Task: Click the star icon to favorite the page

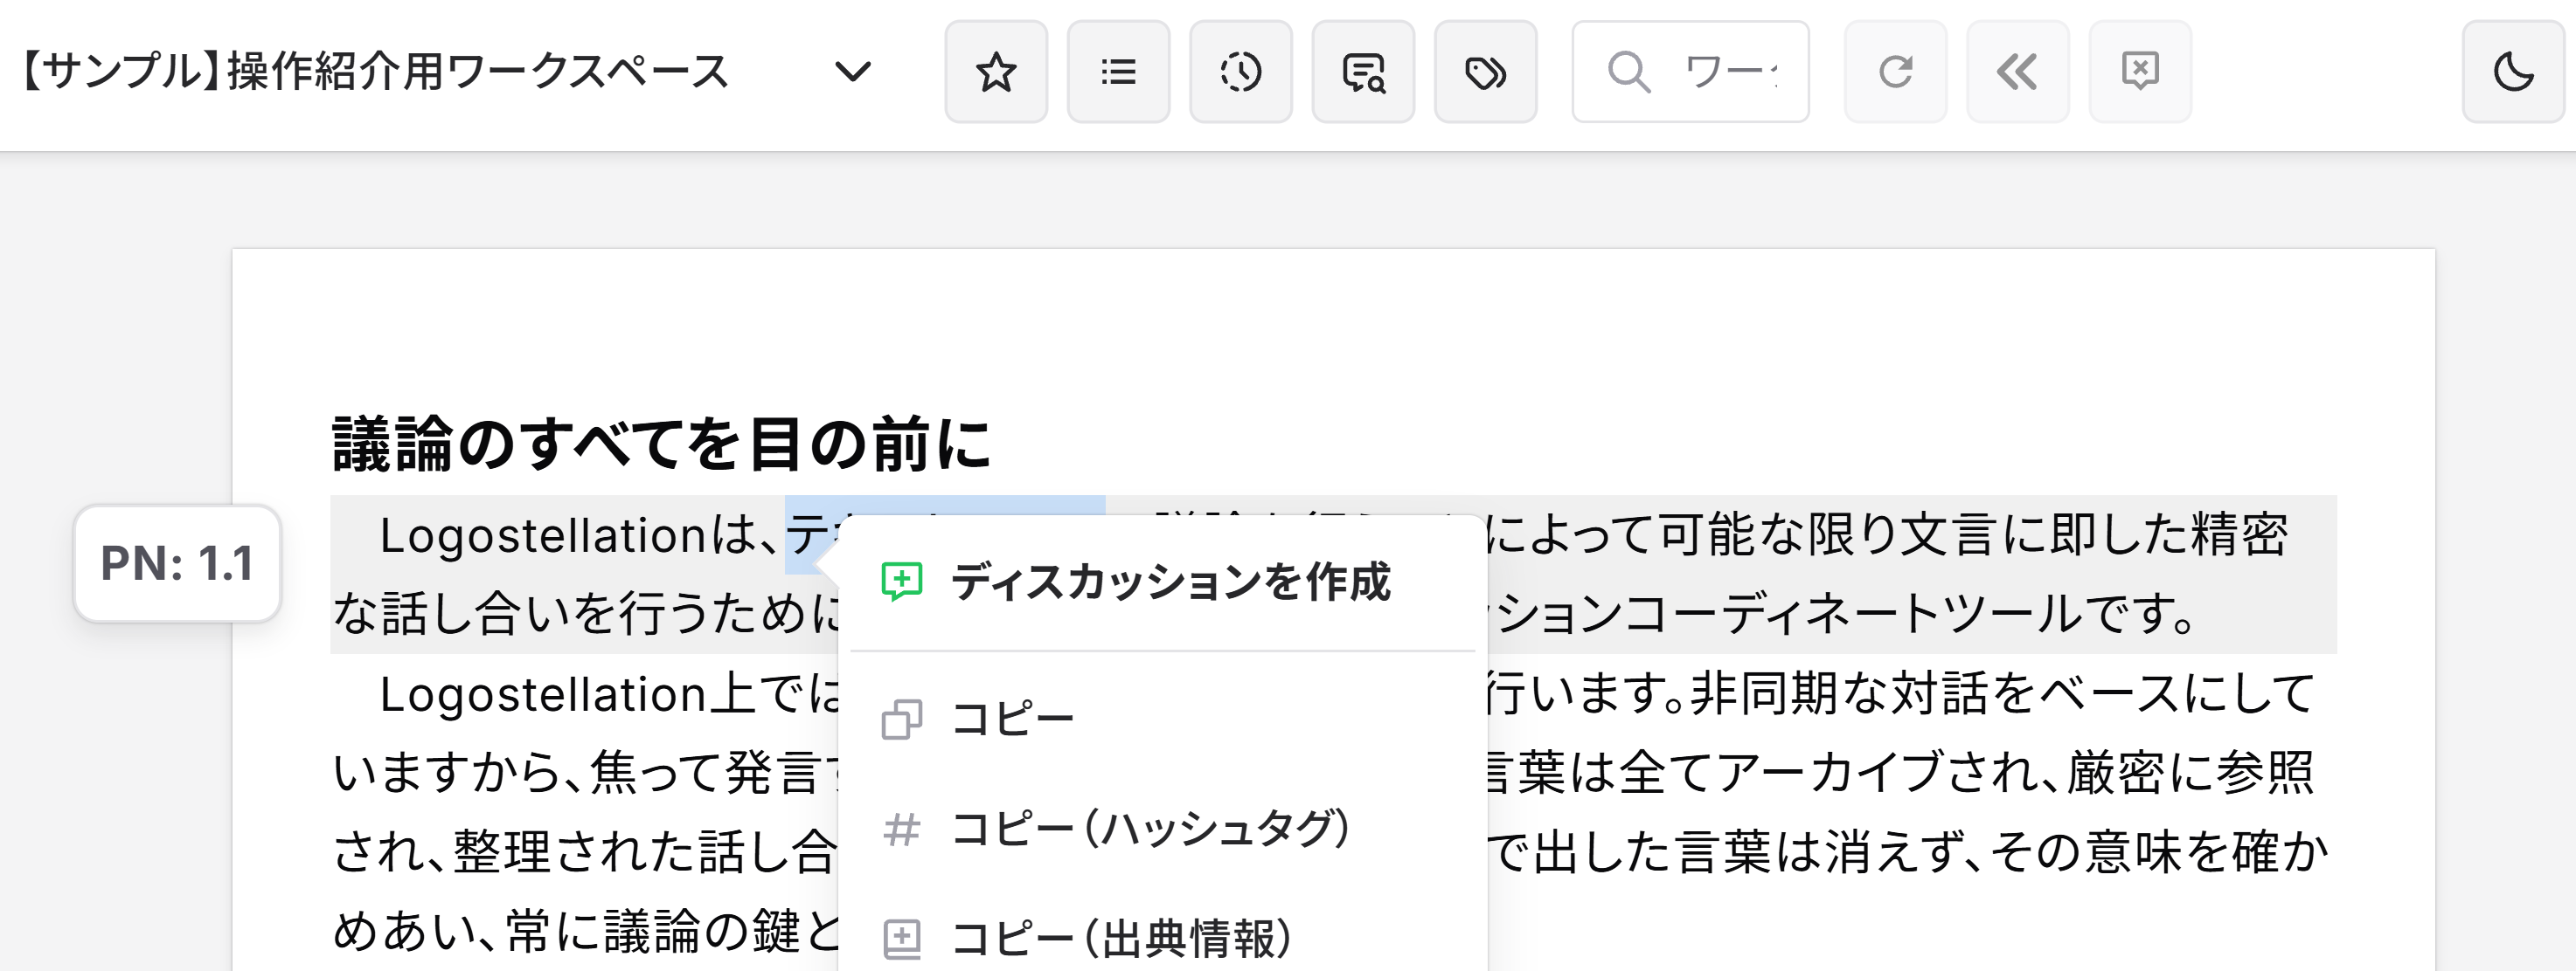Action: pyautogui.click(x=996, y=72)
